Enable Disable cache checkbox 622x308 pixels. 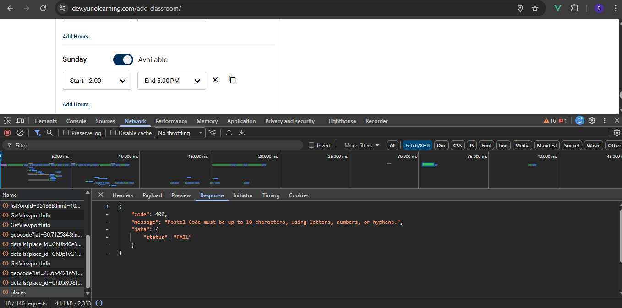point(113,133)
